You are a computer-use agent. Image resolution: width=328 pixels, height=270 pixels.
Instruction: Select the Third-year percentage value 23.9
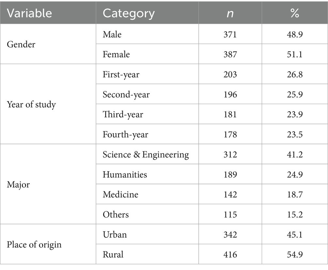click(x=294, y=114)
